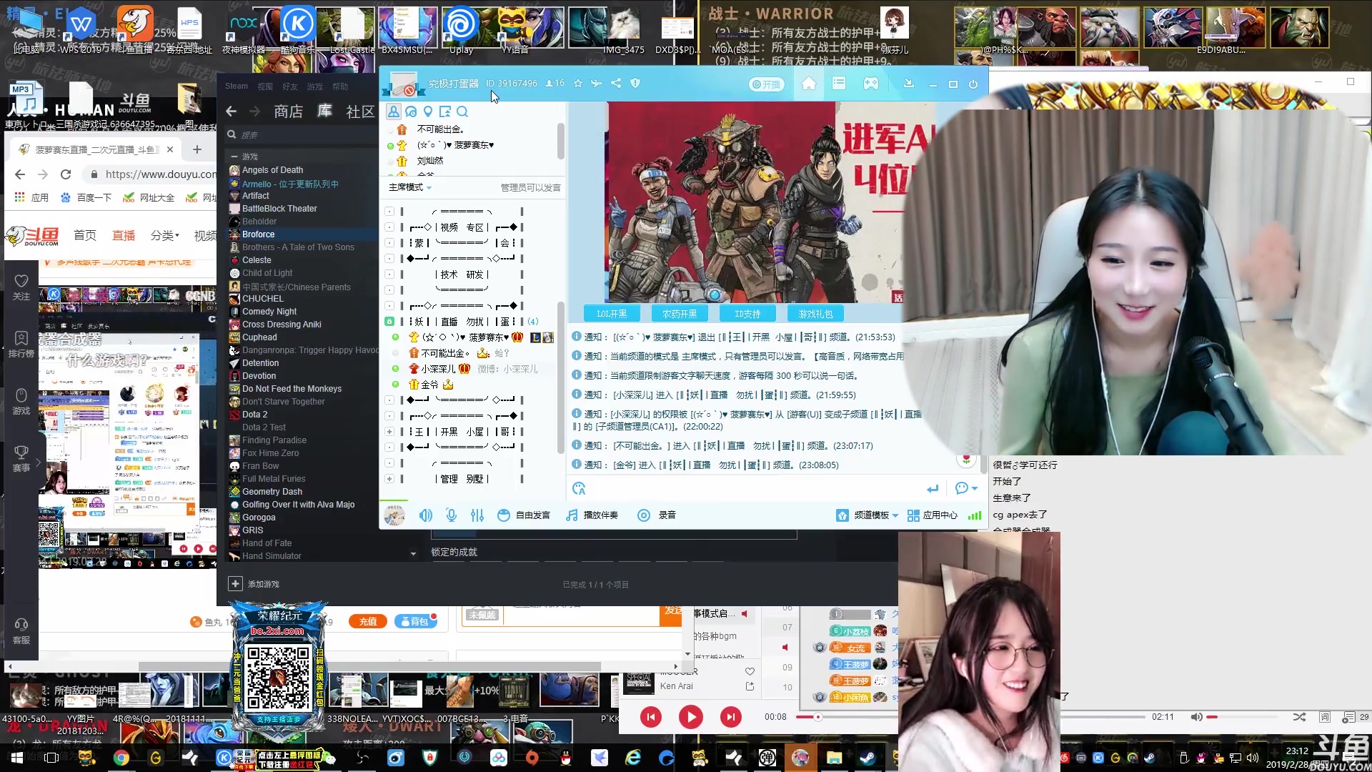Image resolution: width=1372 pixels, height=772 pixels.
Task: Toggle 录音 recording in YY
Action: pyautogui.click(x=657, y=515)
